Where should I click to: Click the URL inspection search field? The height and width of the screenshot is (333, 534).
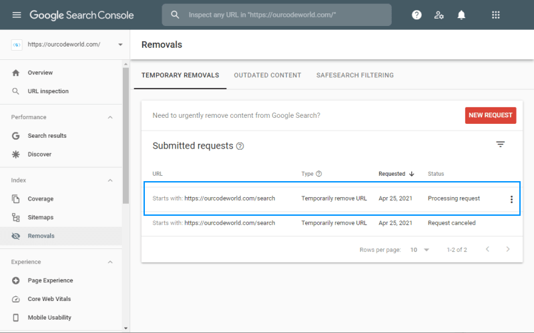280,15
